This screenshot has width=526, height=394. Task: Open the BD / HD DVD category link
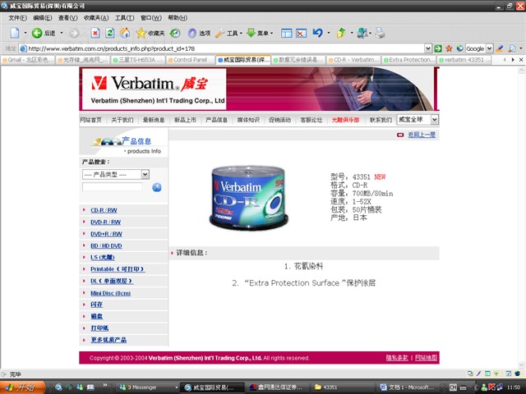(x=106, y=246)
